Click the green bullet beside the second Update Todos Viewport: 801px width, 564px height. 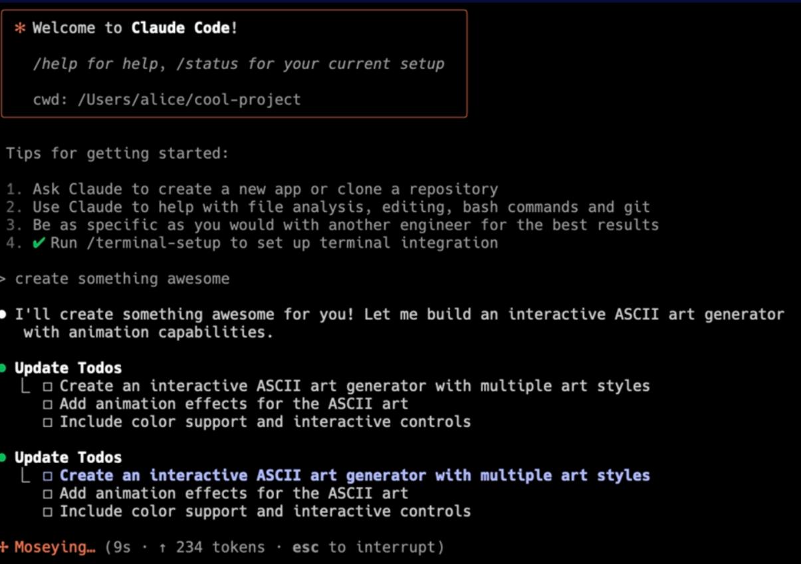coord(3,458)
